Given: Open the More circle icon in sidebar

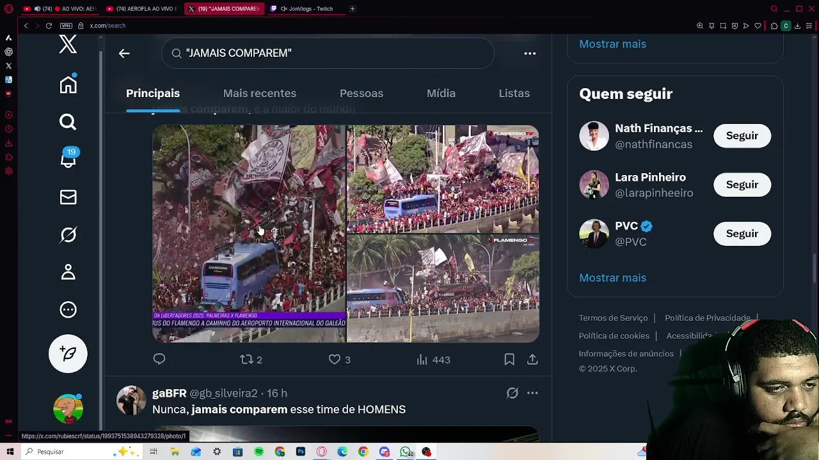Looking at the screenshot, I should [x=68, y=310].
